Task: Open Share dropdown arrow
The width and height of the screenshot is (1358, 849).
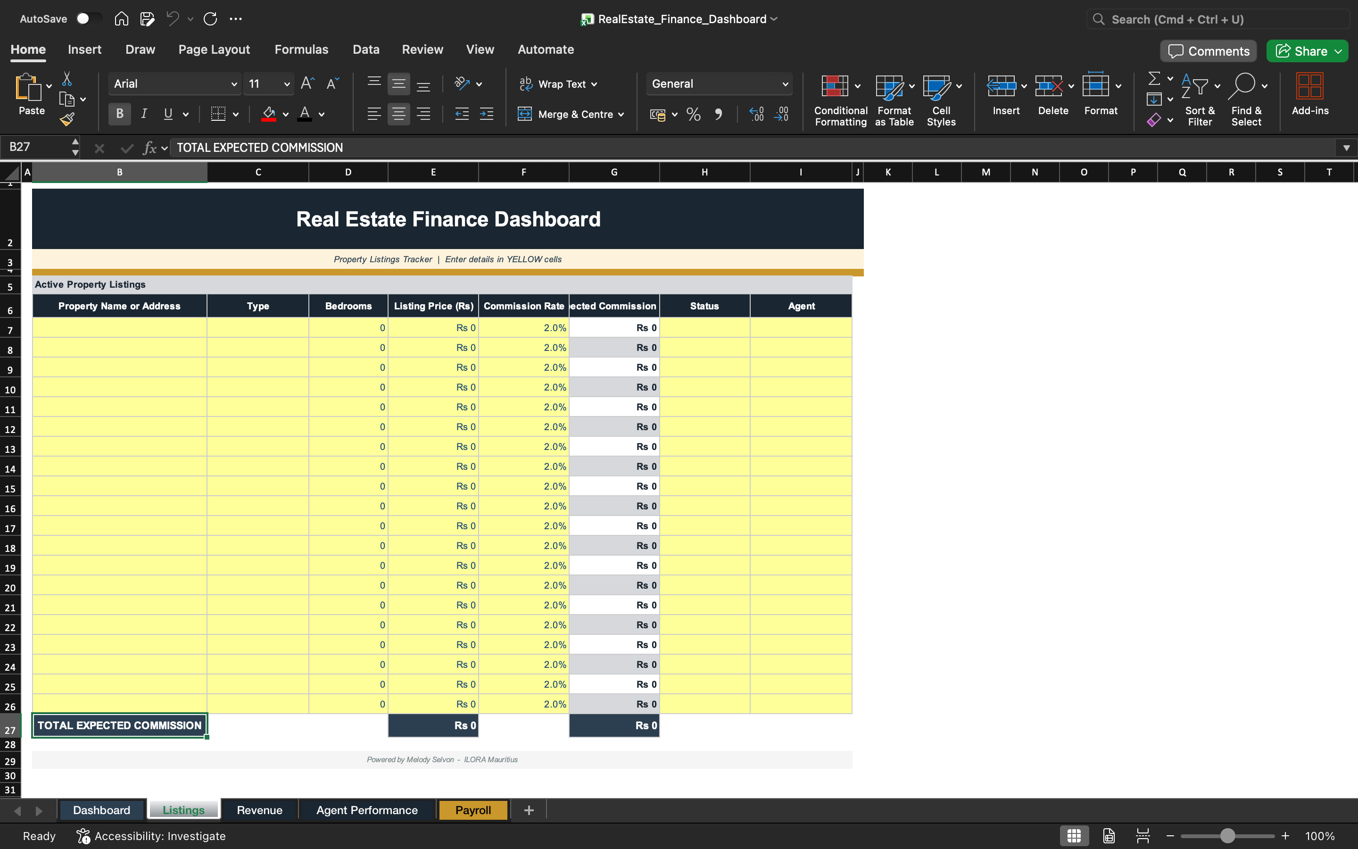Action: pyautogui.click(x=1338, y=52)
